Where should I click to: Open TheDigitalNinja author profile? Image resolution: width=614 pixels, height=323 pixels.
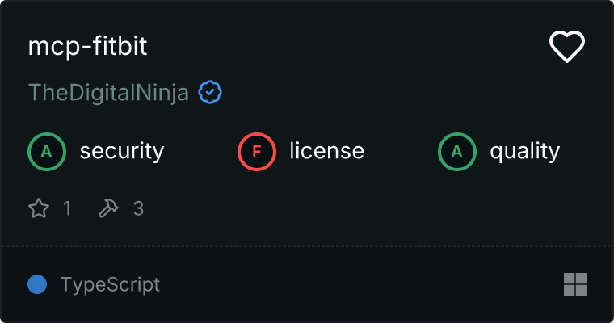[x=108, y=93]
